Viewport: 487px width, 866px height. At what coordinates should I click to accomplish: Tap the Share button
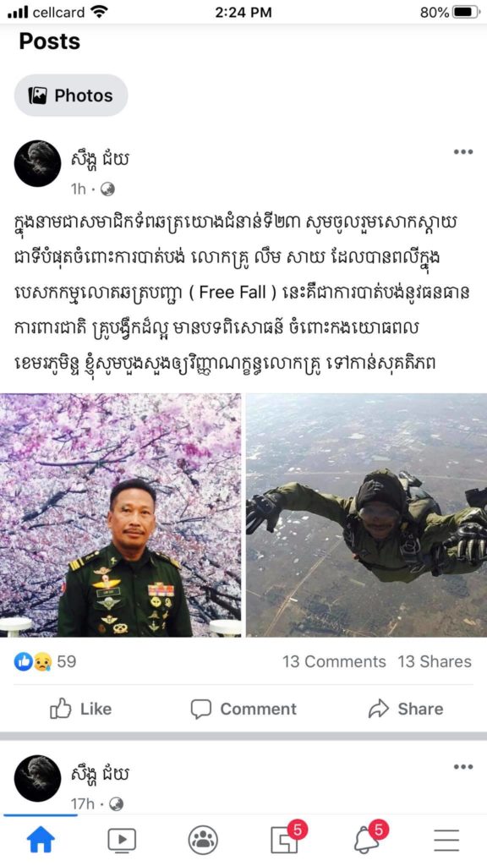(x=405, y=709)
